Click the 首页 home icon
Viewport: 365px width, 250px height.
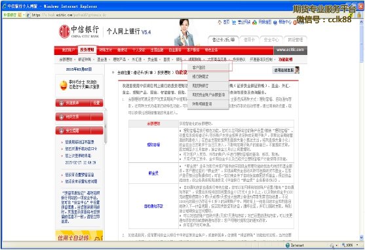click(x=220, y=22)
